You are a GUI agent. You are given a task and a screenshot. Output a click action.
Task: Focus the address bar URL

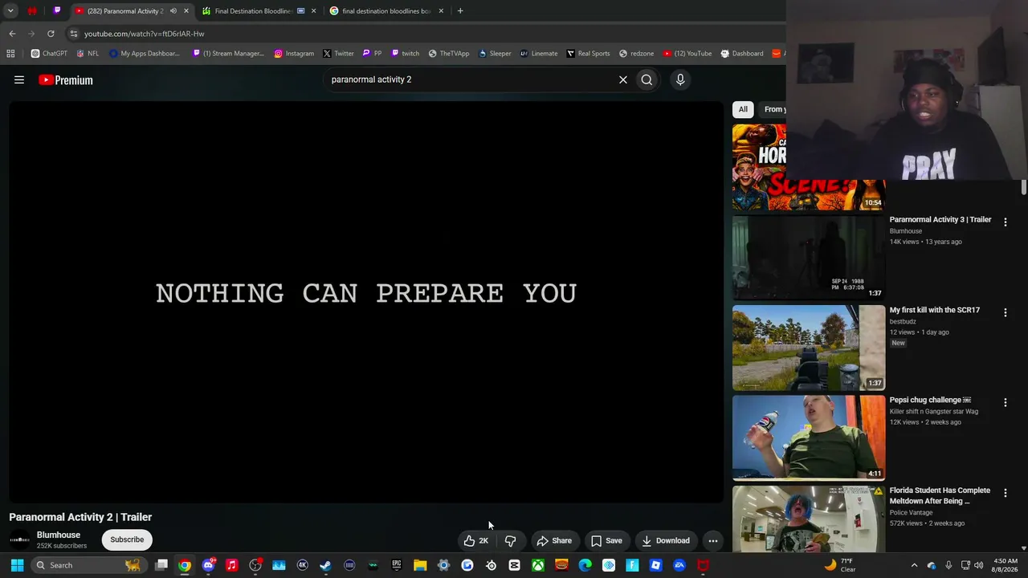pos(145,34)
